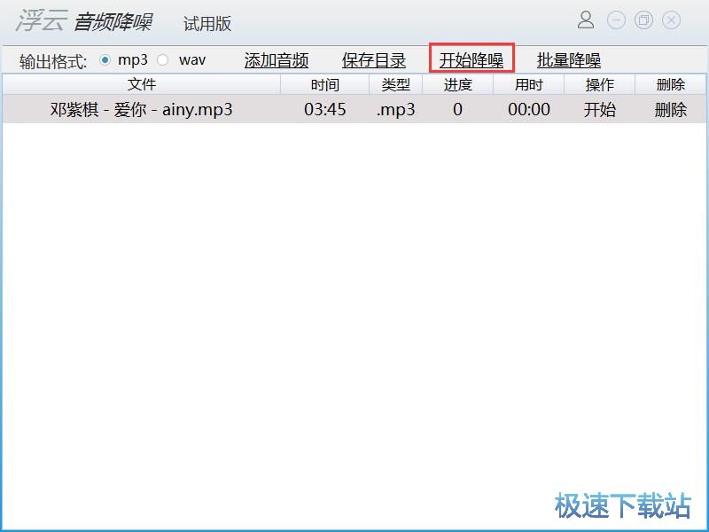Close the audio denoise window

pos(671,20)
